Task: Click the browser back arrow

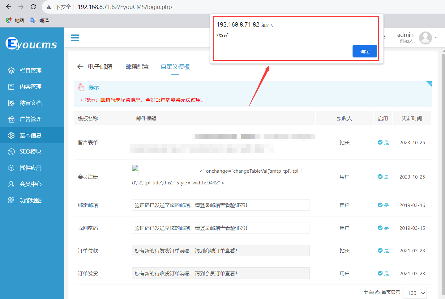Action: (8, 7)
